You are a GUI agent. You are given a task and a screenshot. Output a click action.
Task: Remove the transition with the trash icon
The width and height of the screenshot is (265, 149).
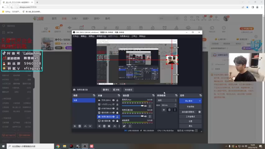(169, 110)
